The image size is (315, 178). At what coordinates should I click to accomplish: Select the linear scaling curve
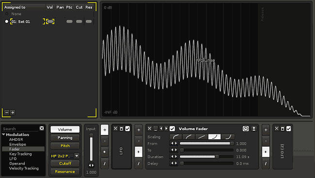point(202,137)
